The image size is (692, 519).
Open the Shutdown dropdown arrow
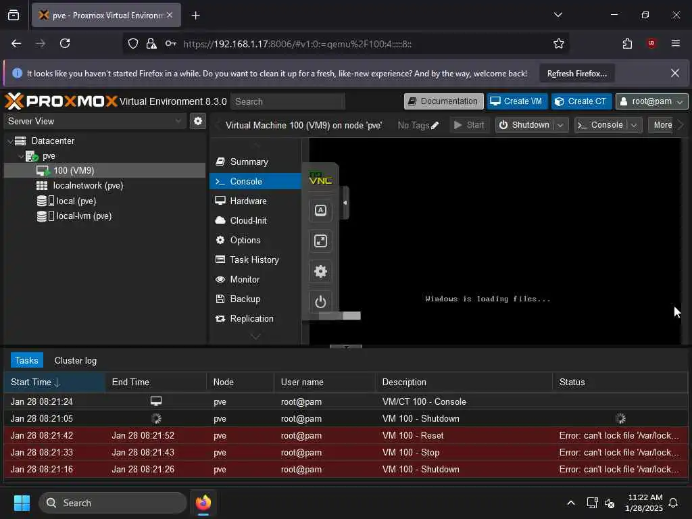(x=560, y=125)
